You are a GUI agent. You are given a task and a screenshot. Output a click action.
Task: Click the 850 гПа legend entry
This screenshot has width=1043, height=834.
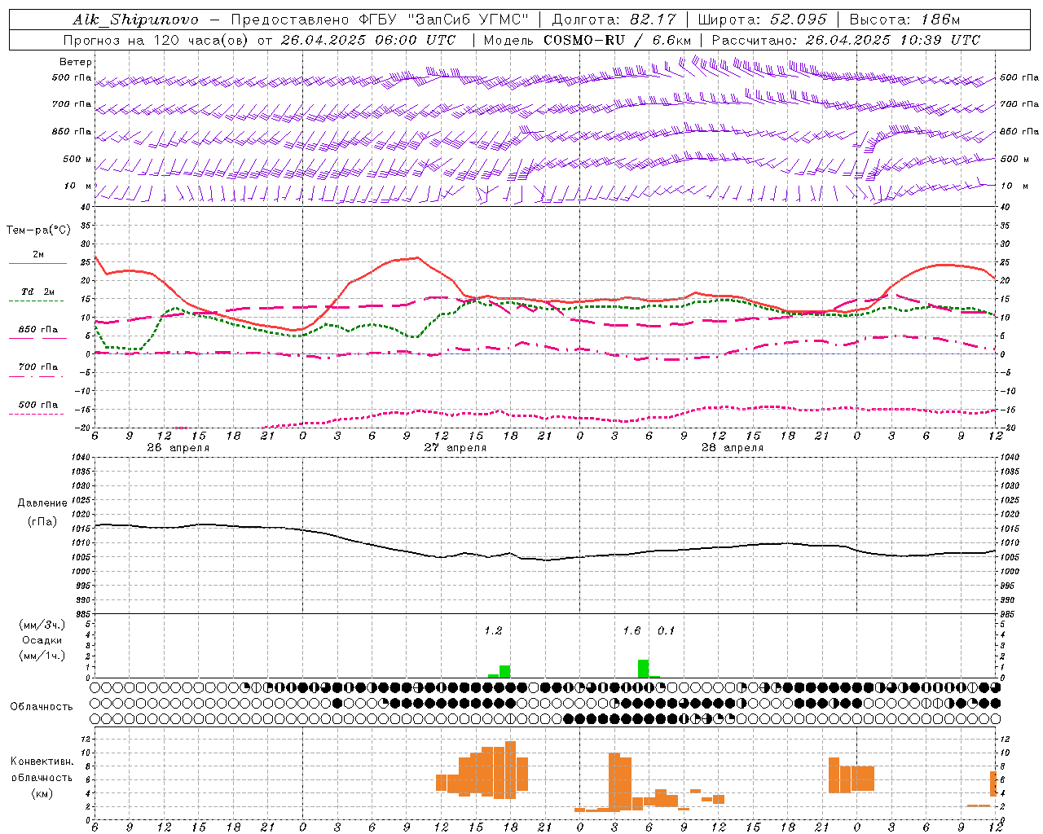coord(37,330)
